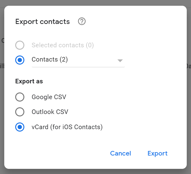Click the Cancel button
The height and width of the screenshot is (174, 191).
coord(121,153)
